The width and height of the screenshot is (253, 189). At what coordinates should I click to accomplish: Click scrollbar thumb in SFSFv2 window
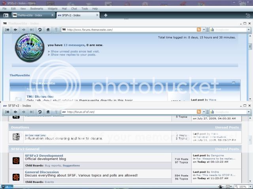(250, 139)
